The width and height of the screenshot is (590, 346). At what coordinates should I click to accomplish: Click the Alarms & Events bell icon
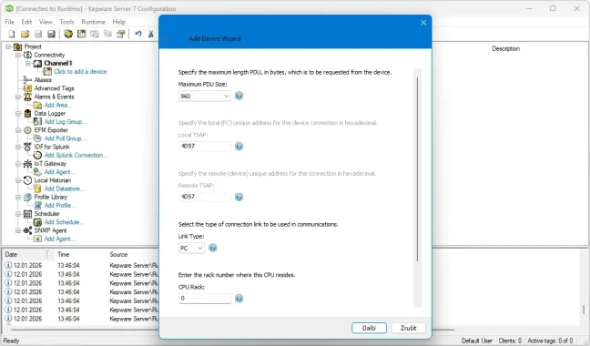[27, 97]
